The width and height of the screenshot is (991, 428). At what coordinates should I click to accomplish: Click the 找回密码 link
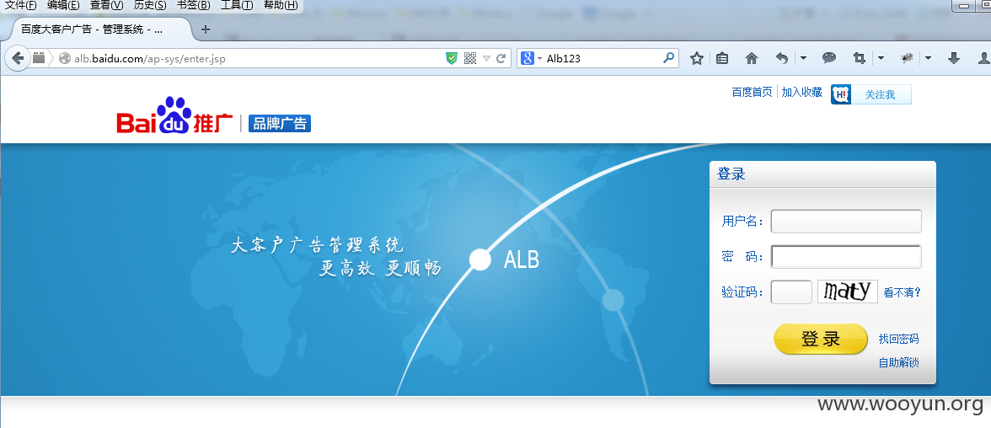click(898, 340)
